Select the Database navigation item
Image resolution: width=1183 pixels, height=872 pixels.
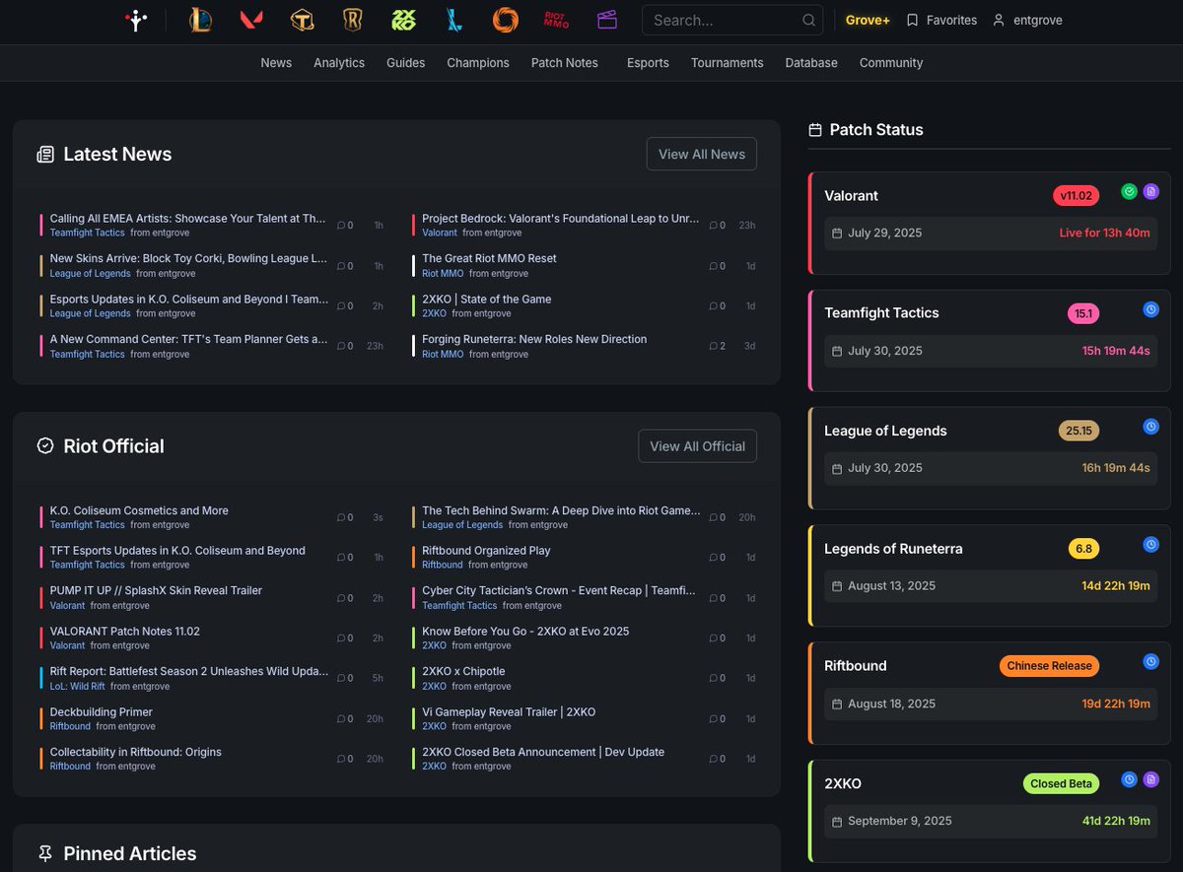tap(810, 62)
